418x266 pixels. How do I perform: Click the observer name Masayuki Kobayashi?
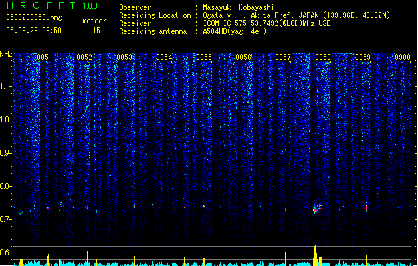click(239, 7)
